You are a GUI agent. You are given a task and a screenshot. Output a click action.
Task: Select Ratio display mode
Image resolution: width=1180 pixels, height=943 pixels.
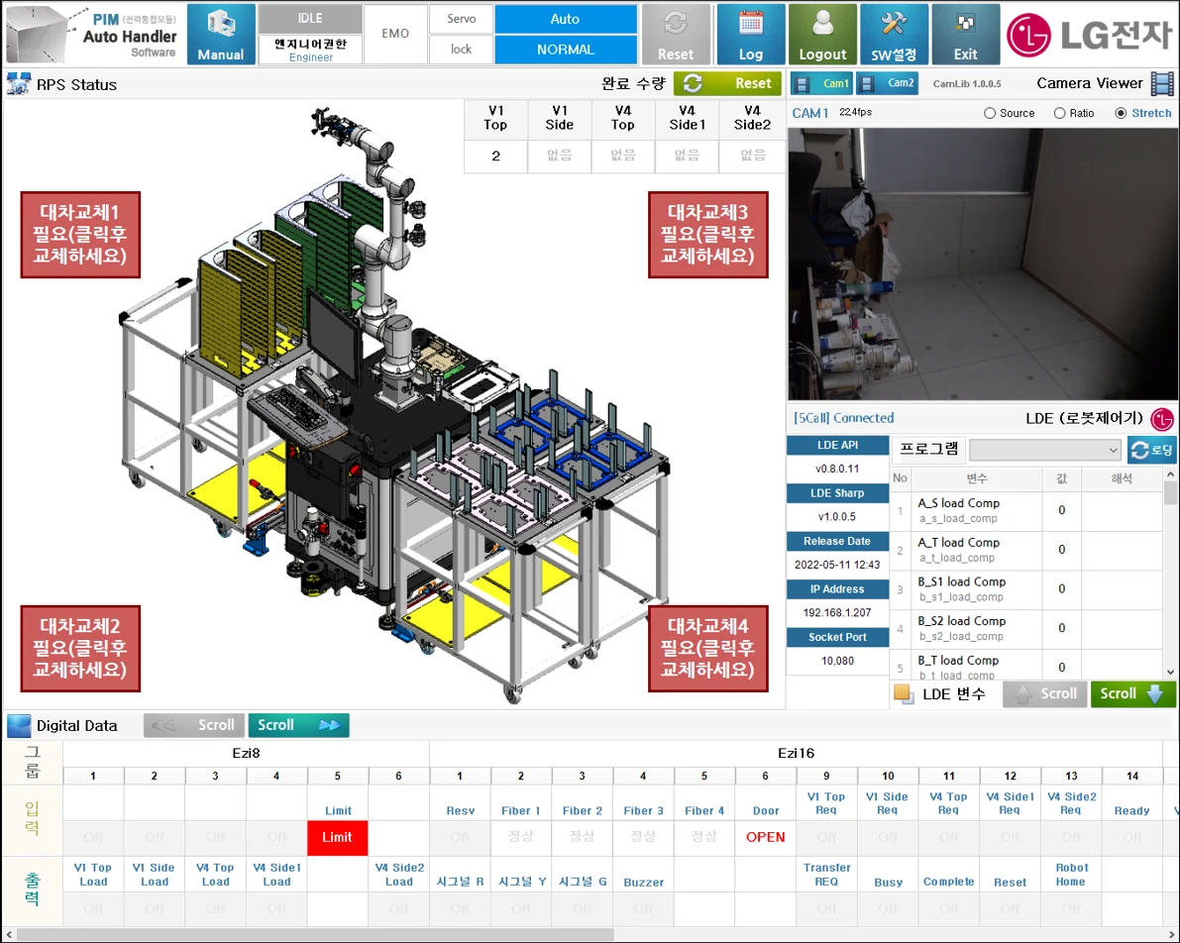click(1074, 113)
